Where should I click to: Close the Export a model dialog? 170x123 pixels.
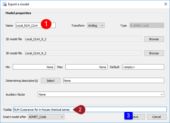pos(165,4)
